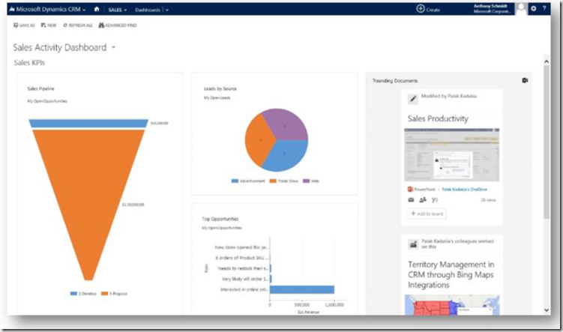
Task: Click the views count on Sales Productivity card
Action: coord(488,200)
